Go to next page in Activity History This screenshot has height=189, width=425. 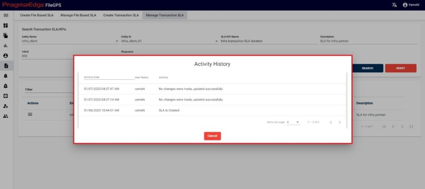coord(340,122)
